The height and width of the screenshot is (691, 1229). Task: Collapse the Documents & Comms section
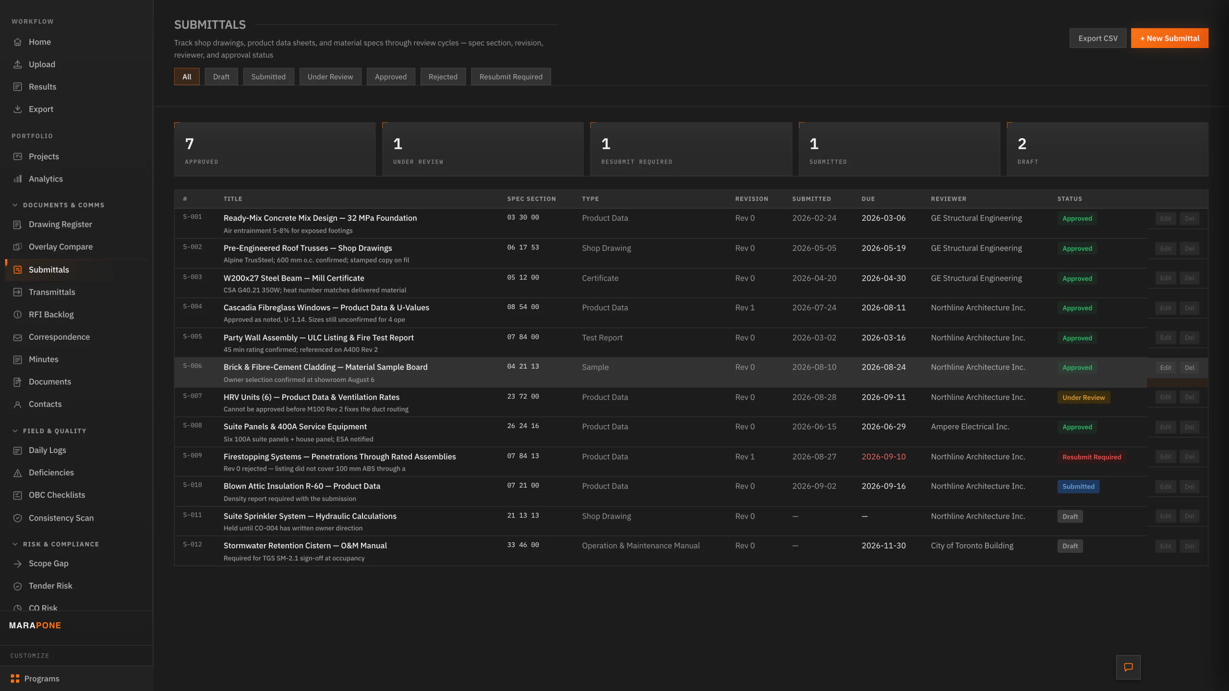58,205
